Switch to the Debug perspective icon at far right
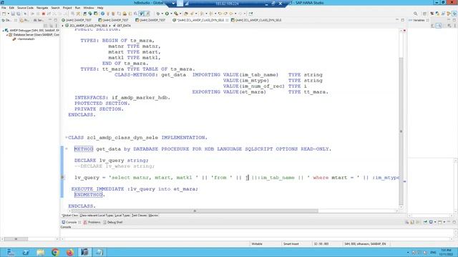This screenshot has height=257, width=458. (454, 14)
